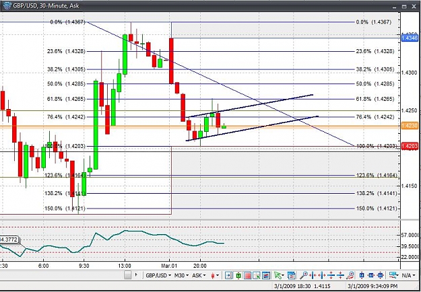Image resolution: width=421 pixels, height=292 pixels.
Task: Open the green cursor arrow tool dropdown
Action: (280, 275)
